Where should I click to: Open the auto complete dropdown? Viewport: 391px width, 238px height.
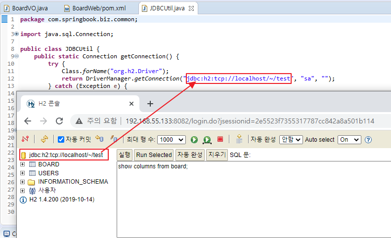point(291,140)
